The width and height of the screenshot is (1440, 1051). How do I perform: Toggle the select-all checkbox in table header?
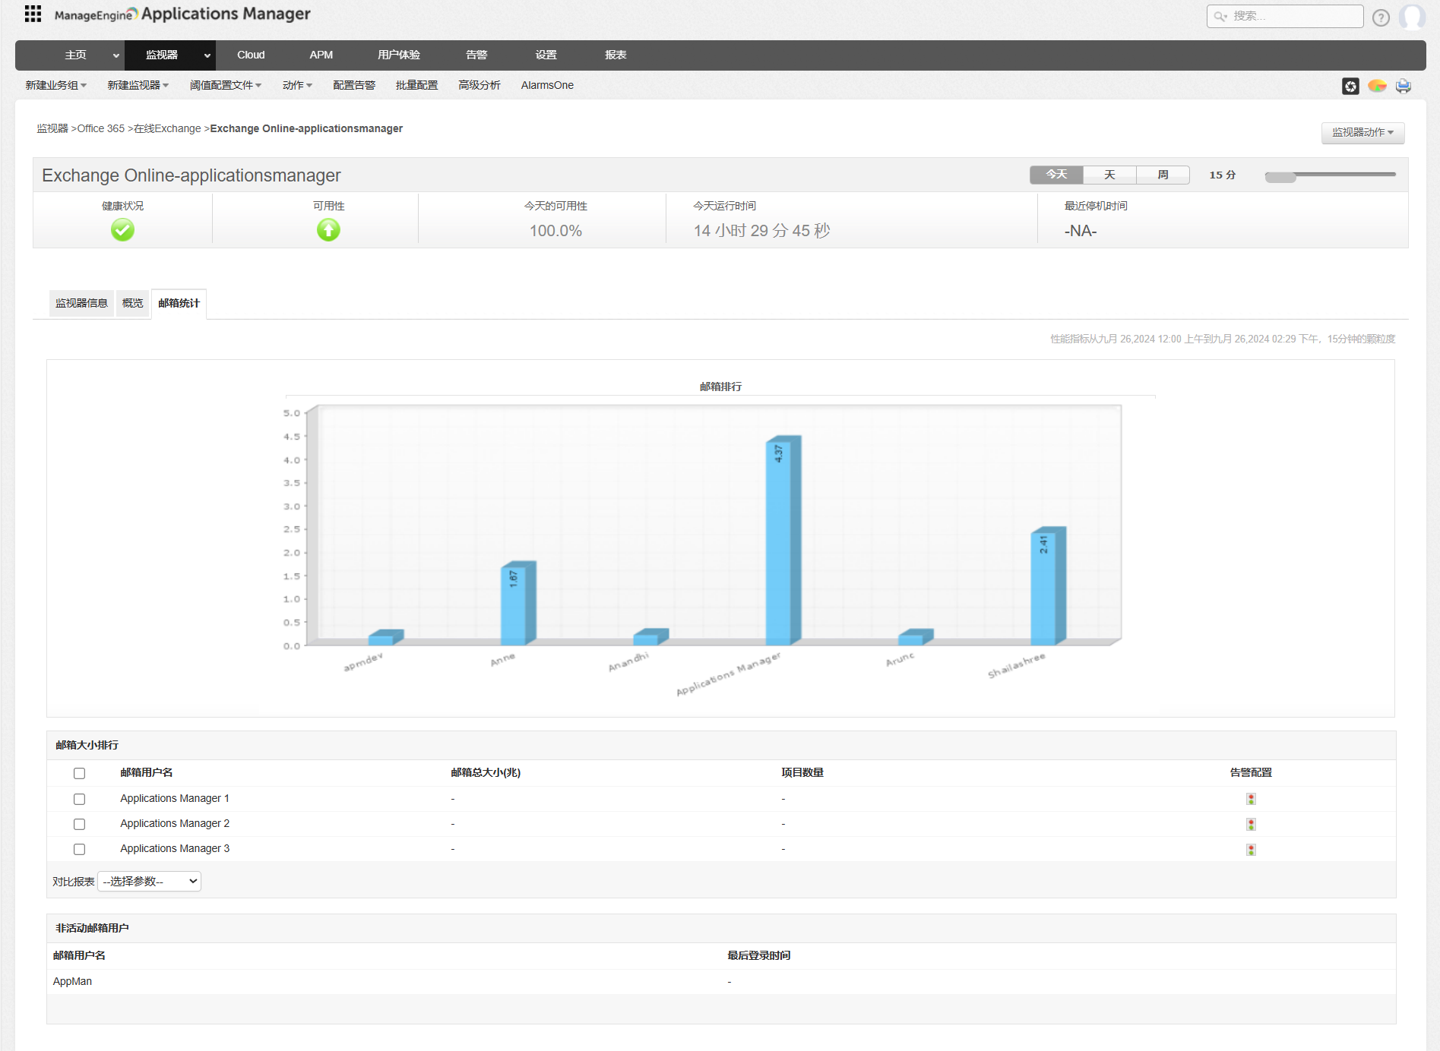click(79, 773)
